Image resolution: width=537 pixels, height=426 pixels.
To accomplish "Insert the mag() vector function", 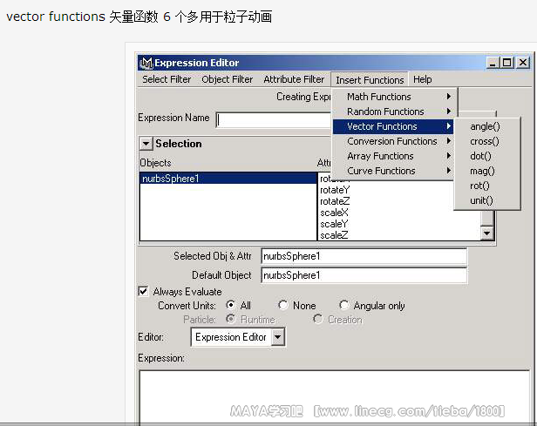I will point(482,171).
